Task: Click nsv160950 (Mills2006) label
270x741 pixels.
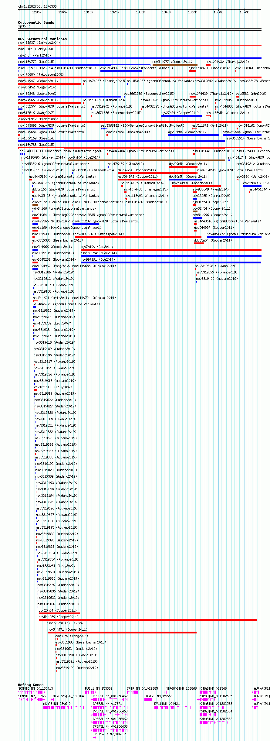Action: pyautogui.click(x=65, y=623)
